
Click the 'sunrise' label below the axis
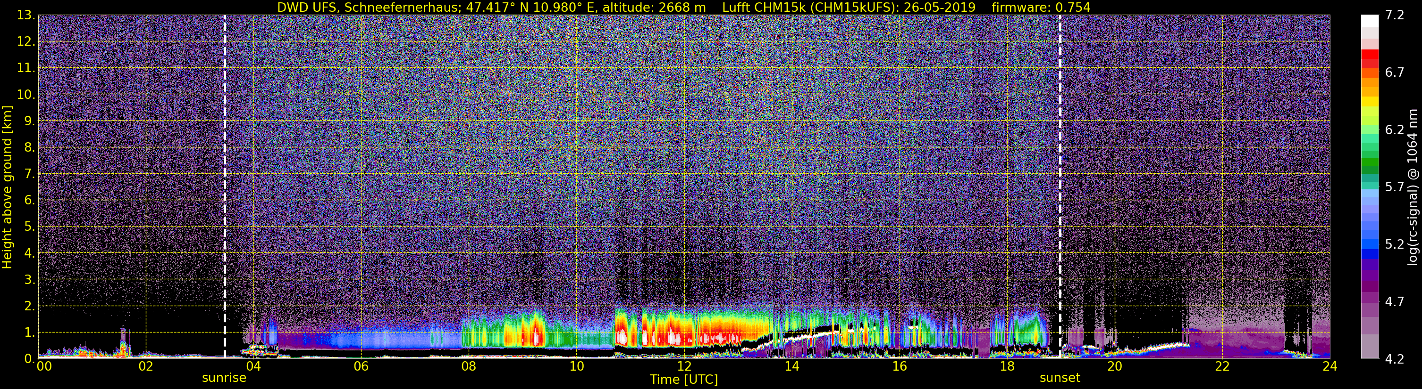pyautogui.click(x=224, y=378)
